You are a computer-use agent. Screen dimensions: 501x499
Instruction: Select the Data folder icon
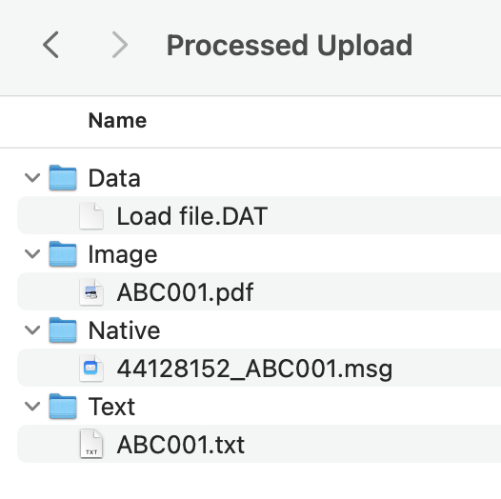pyautogui.click(x=63, y=178)
